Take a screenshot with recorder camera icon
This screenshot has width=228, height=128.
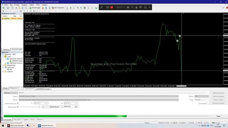(x=128, y=7)
